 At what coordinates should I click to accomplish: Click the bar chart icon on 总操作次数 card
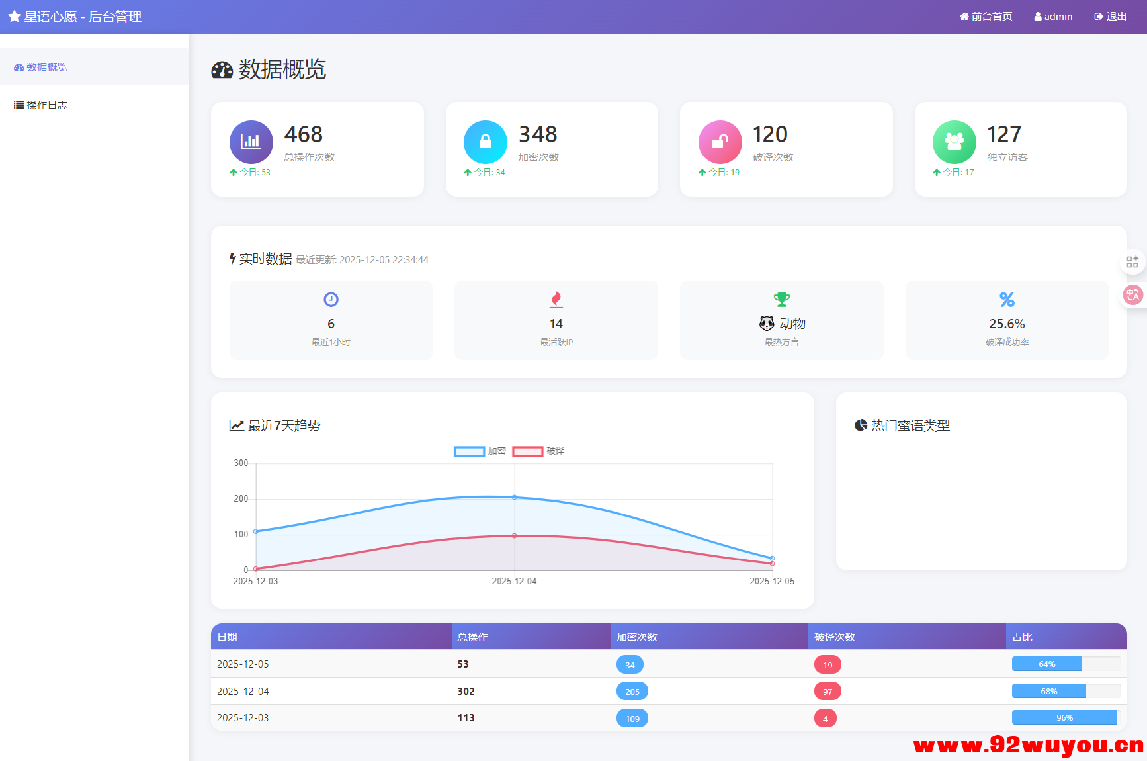251,142
